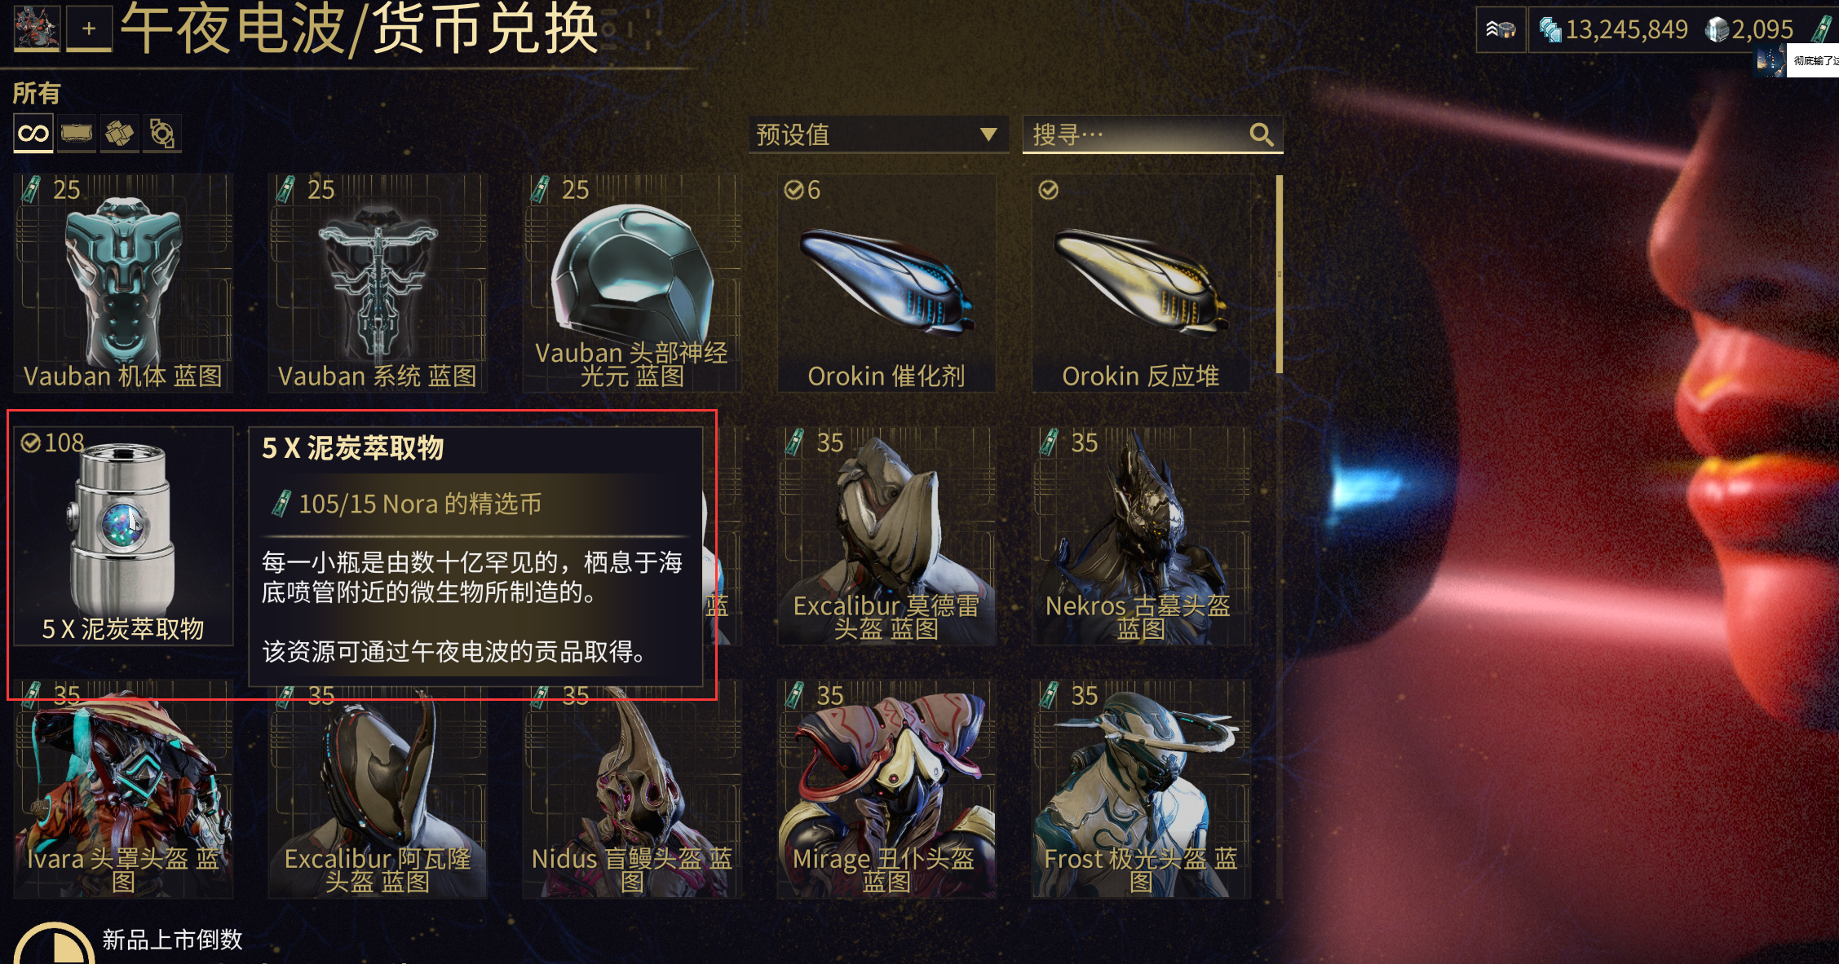Click the item list vertical scrollbar
This screenshot has width=1839, height=964.
(1279, 274)
